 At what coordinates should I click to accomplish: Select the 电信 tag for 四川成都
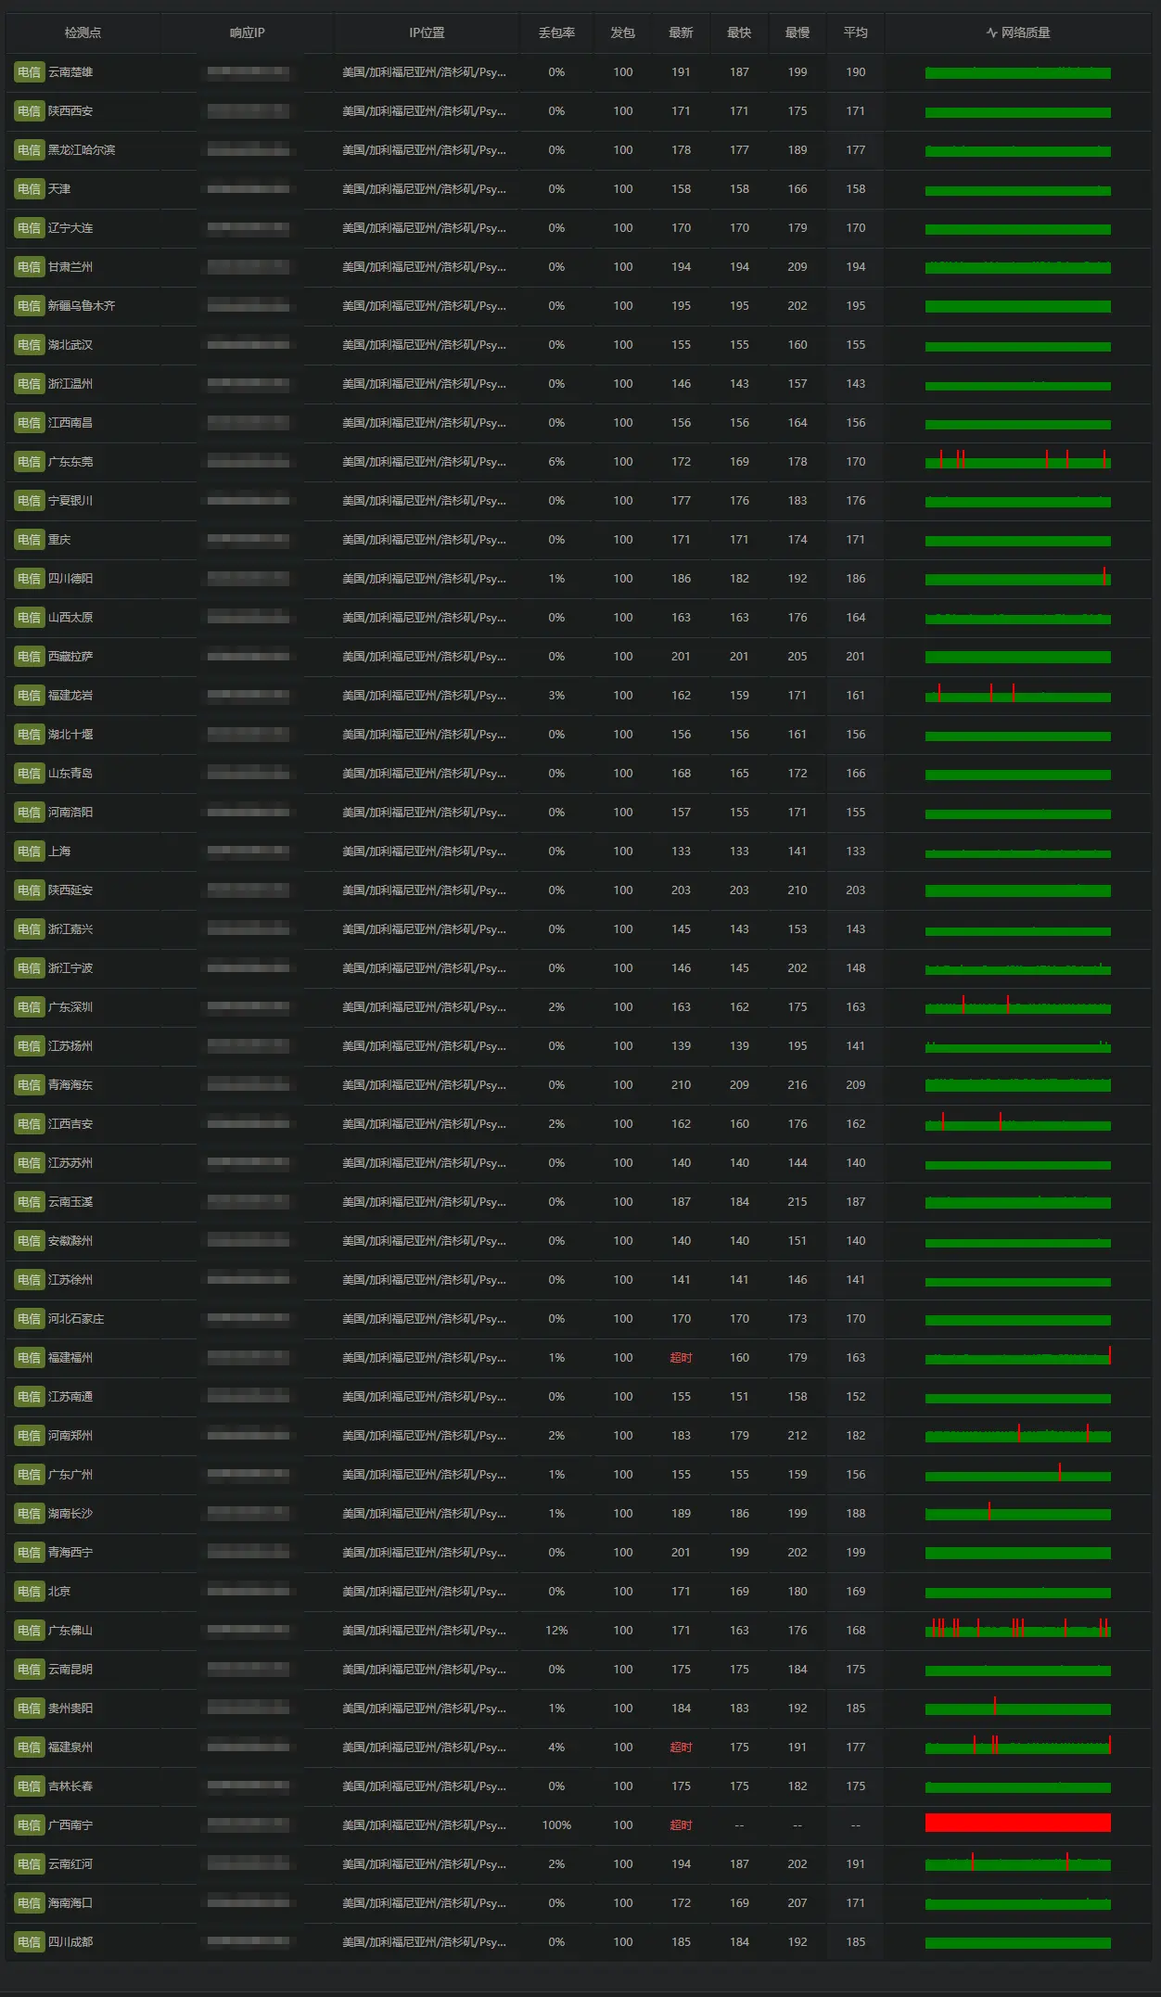[x=29, y=1942]
